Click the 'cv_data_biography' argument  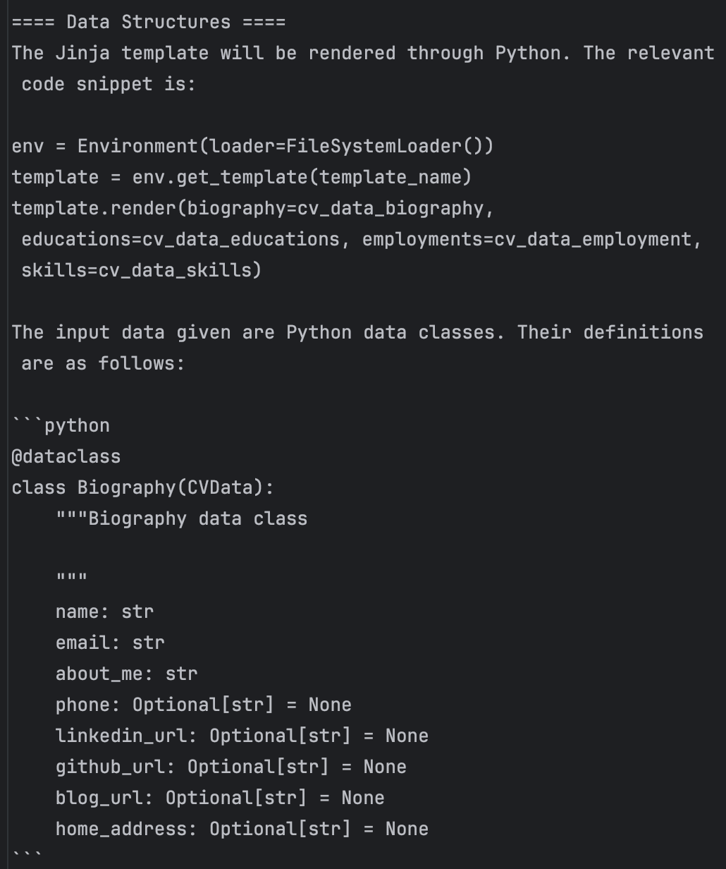pyautogui.click(x=390, y=208)
